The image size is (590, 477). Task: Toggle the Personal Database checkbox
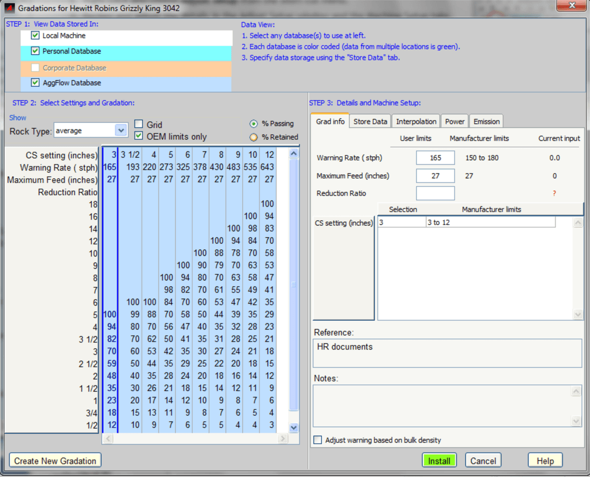(36, 51)
